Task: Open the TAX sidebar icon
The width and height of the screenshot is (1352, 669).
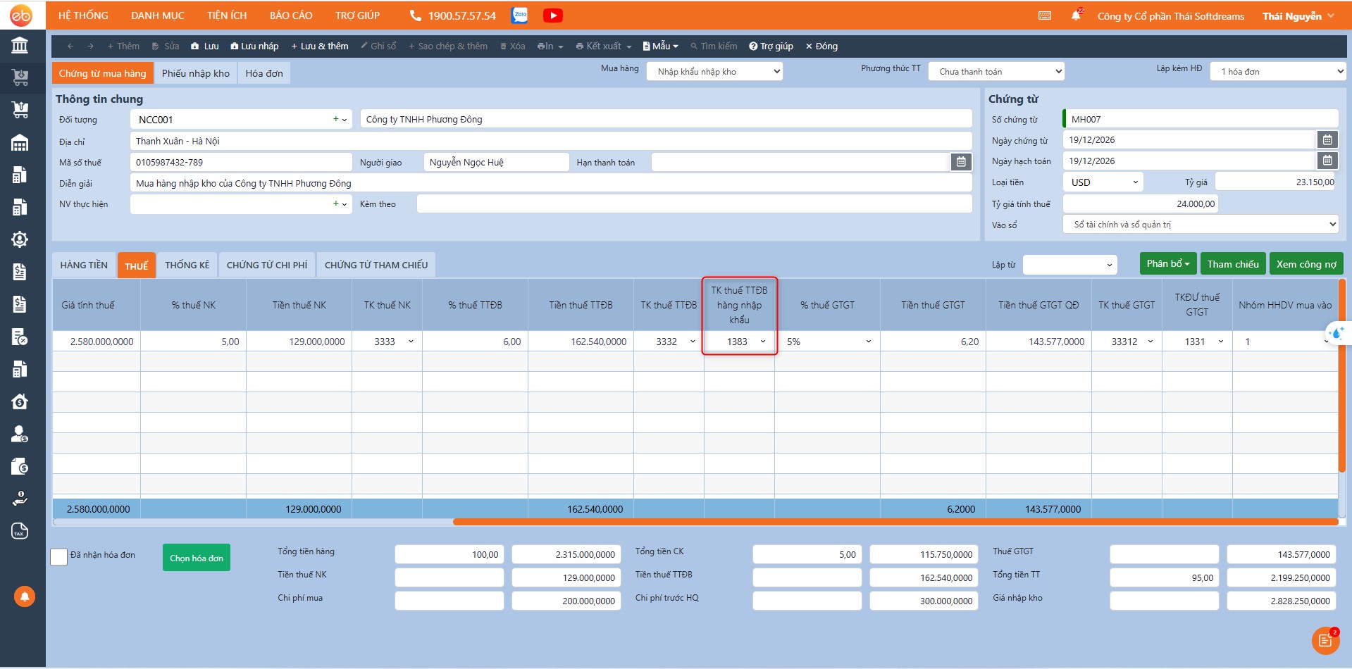Action: 20,531
